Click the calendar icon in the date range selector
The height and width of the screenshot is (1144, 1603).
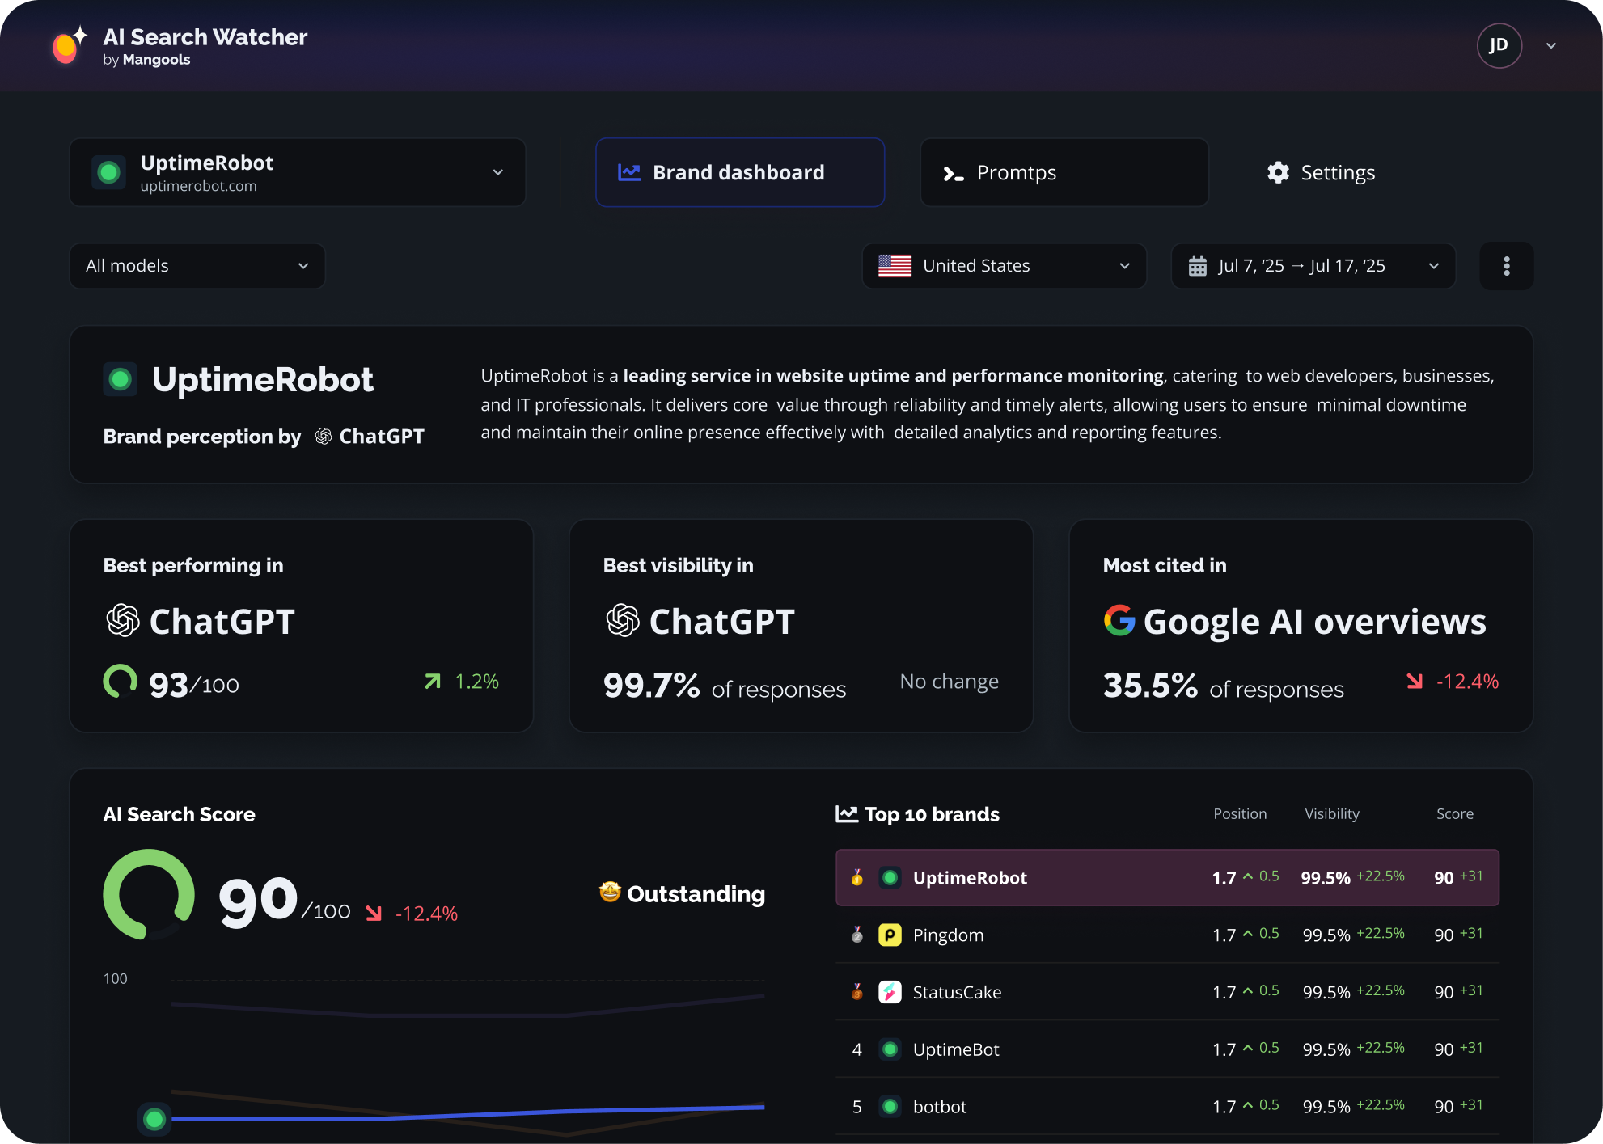1199,265
